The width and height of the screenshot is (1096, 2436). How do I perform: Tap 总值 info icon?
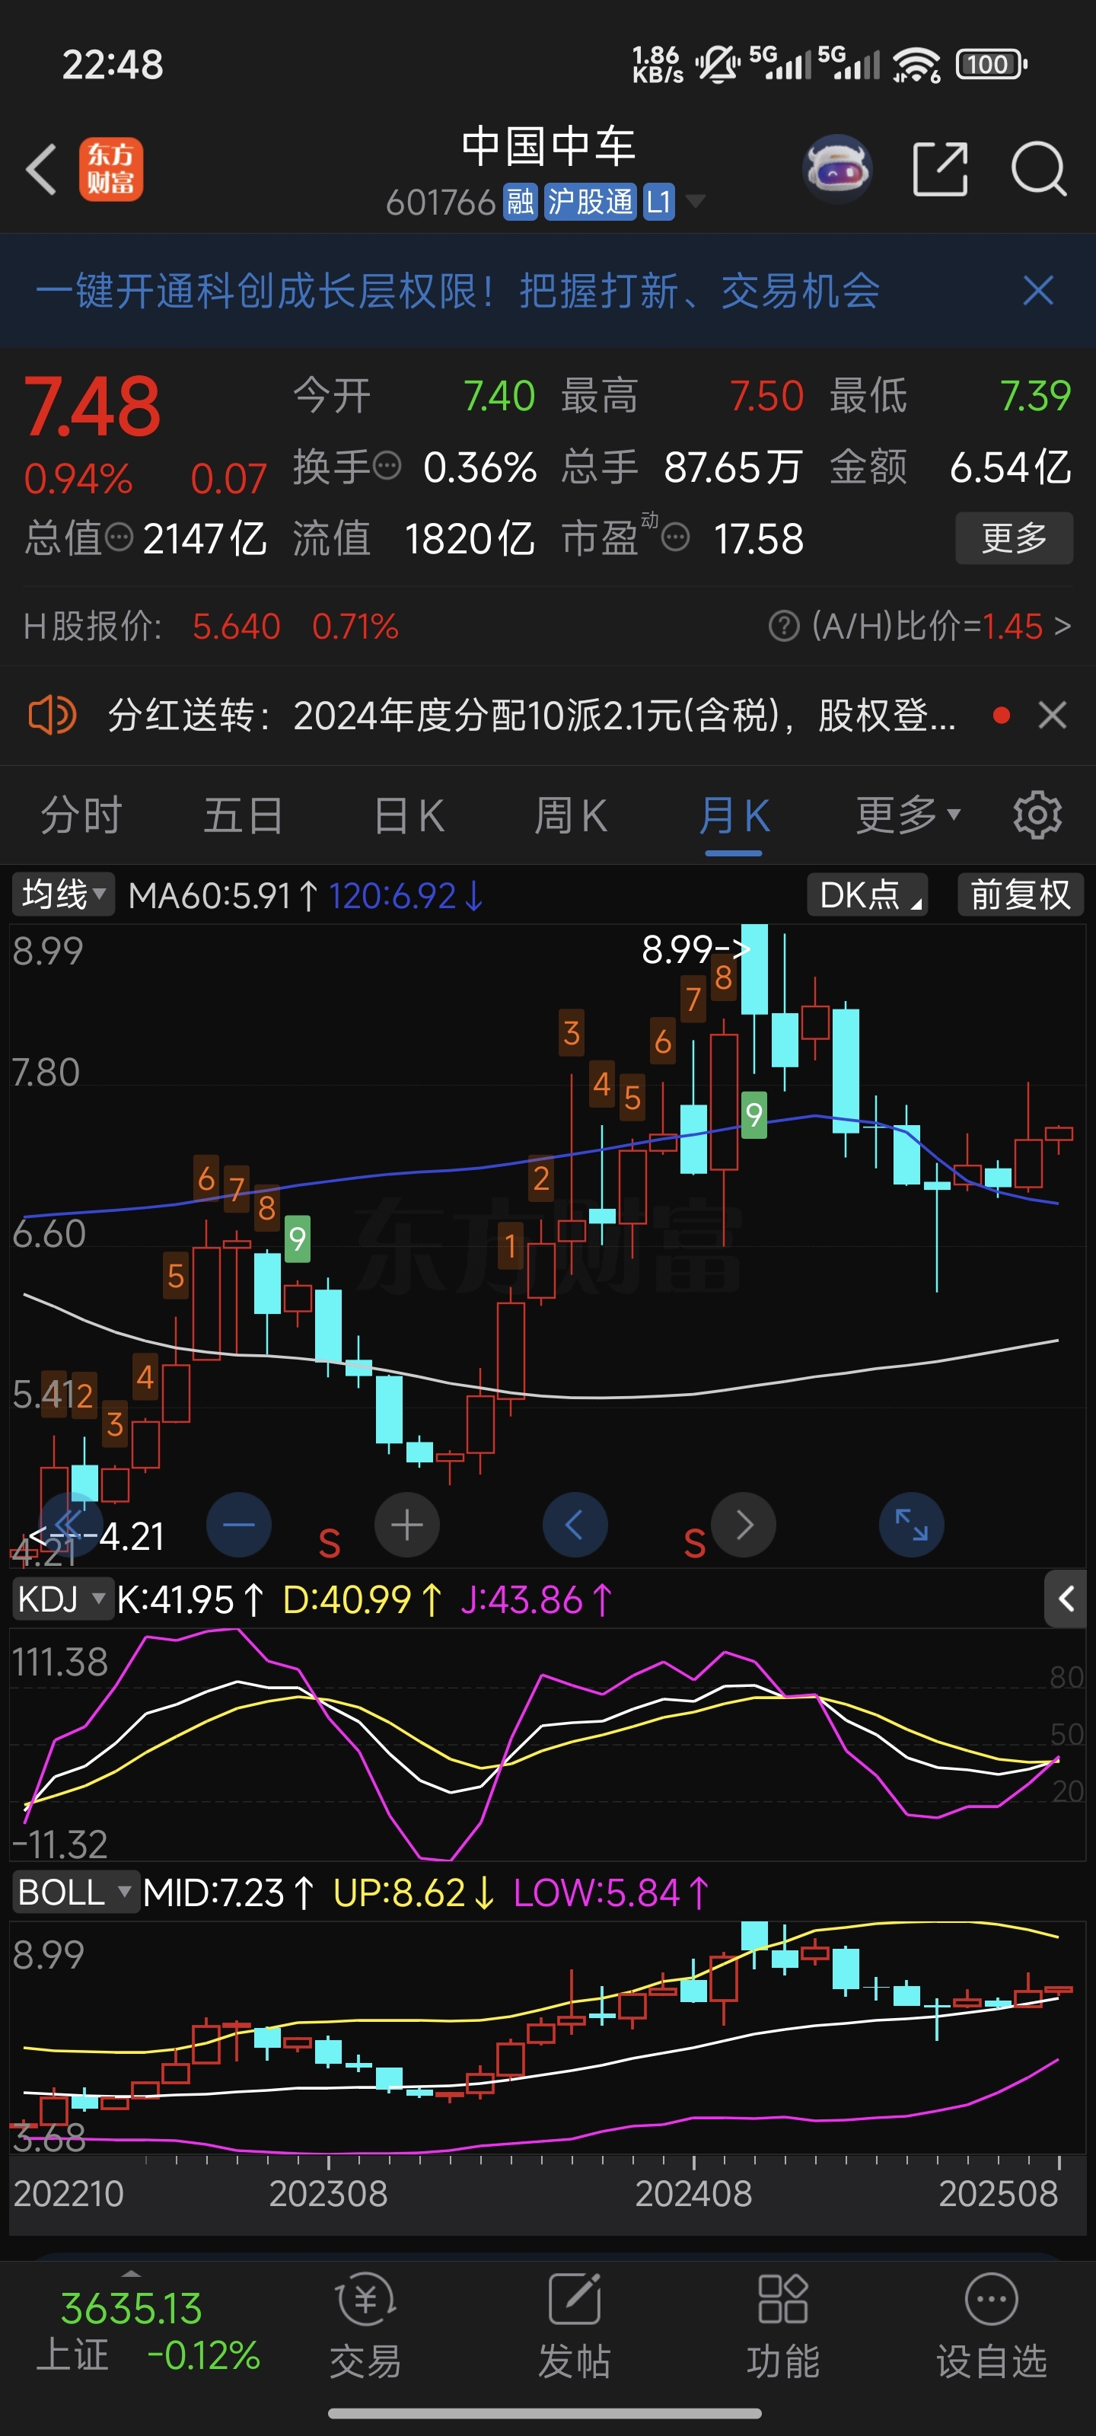click(x=118, y=538)
